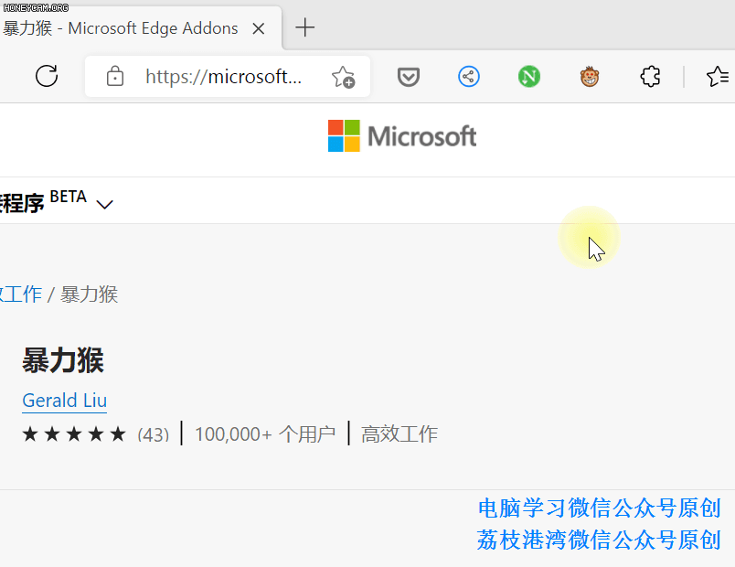
Task: Open the green N extension
Action: pos(529,77)
